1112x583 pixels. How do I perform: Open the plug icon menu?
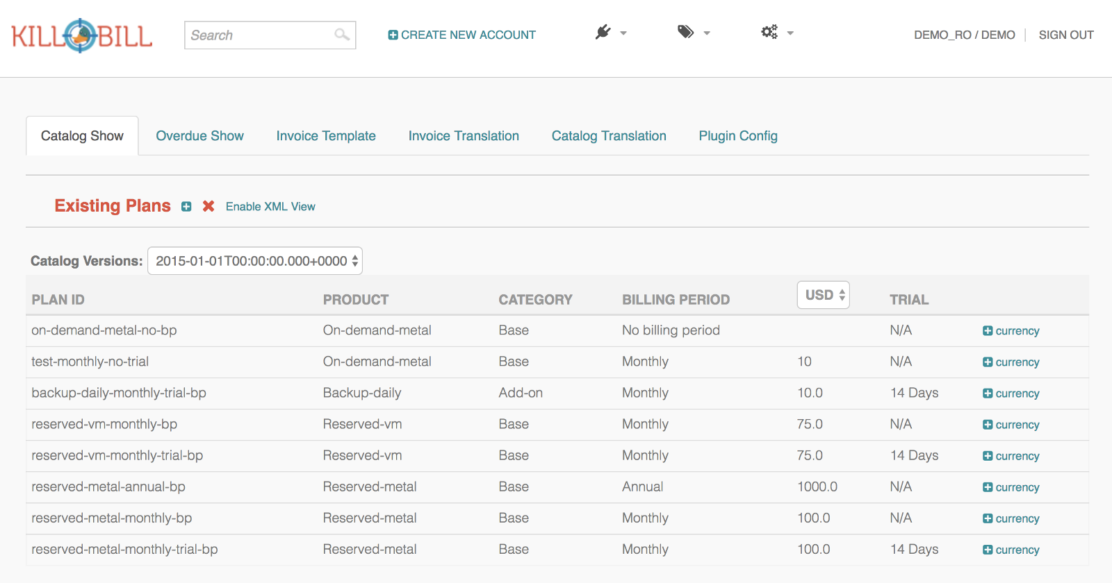(x=610, y=33)
